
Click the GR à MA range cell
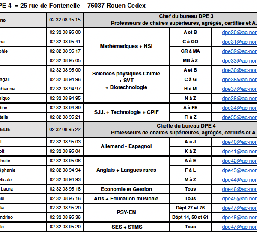(190, 51)
